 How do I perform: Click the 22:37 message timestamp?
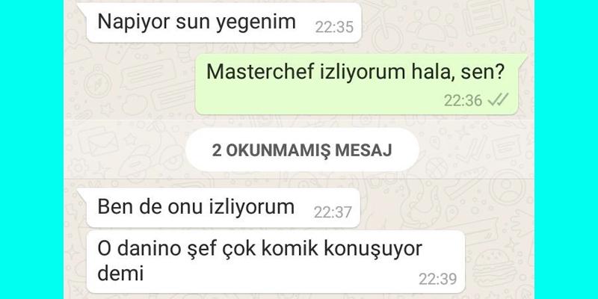[333, 212]
